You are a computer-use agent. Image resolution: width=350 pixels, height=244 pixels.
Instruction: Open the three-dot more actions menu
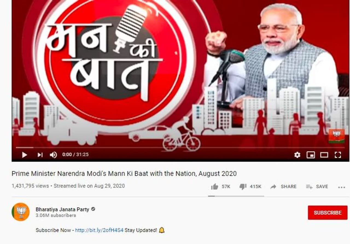(x=342, y=187)
